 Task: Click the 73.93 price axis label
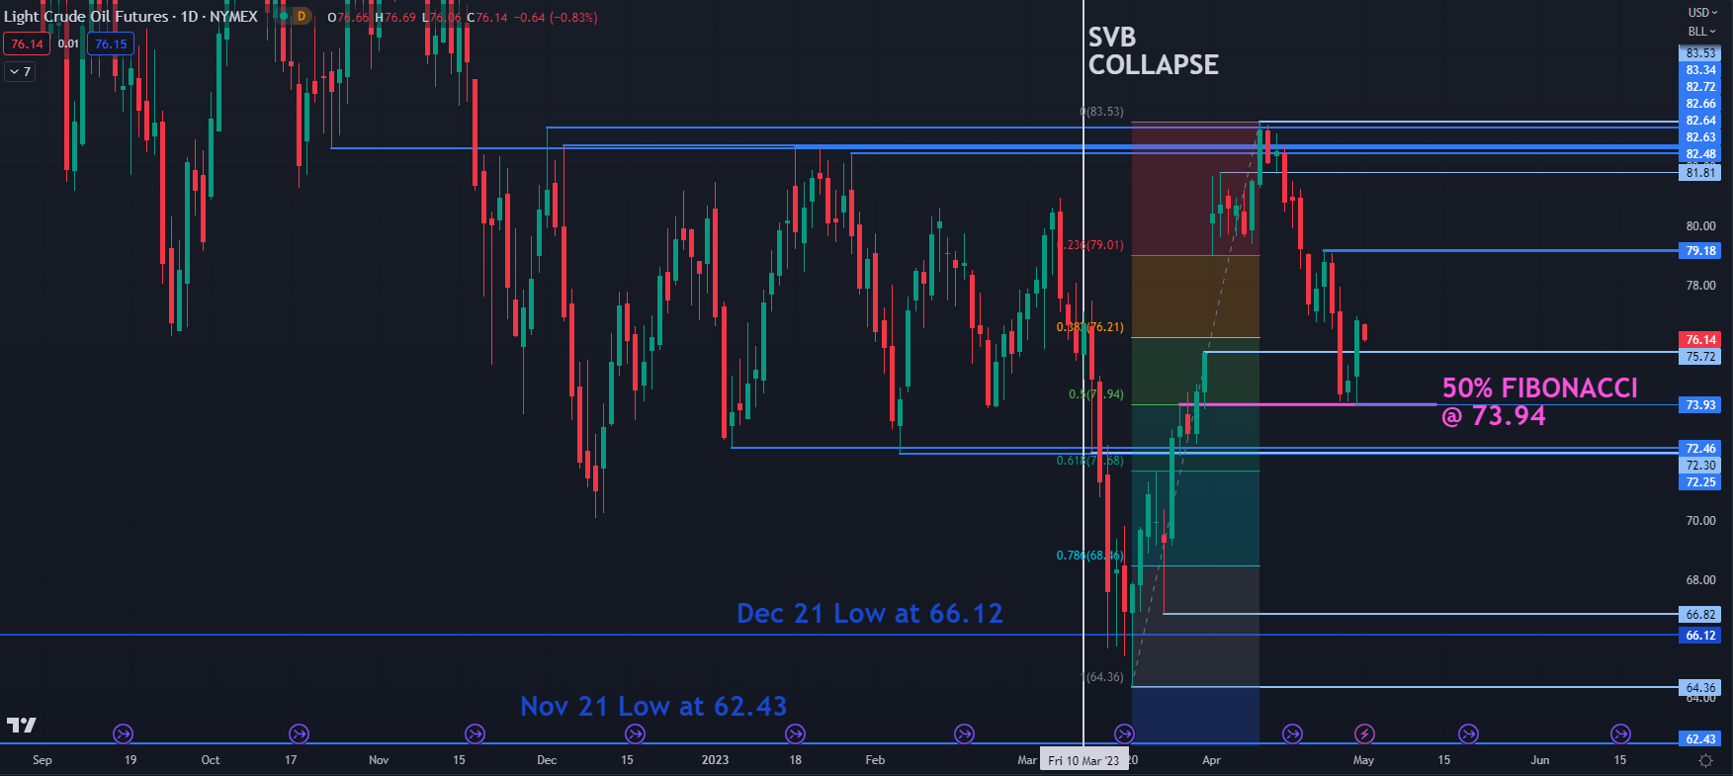coord(1700,405)
